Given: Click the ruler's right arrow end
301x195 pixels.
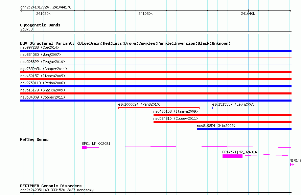Looking at the screenshot, I should coord(290,10).
